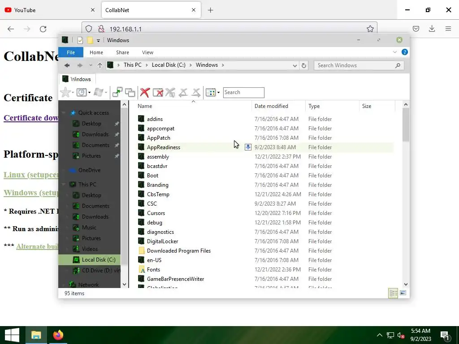Click chevron after Local Disk (C:) breadcrumb
The image size is (459, 344).
tap(191, 65)
